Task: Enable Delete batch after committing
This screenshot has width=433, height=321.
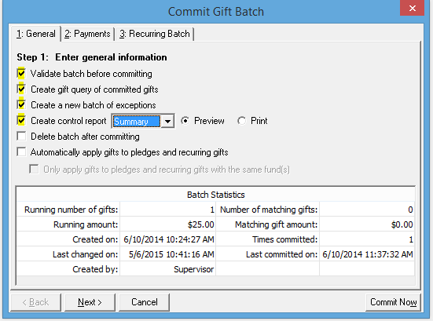Action: point(21,137)
